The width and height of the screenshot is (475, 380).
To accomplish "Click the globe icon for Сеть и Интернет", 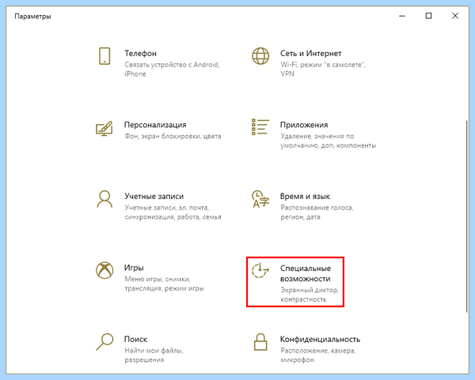I will (x=260, y=56).
